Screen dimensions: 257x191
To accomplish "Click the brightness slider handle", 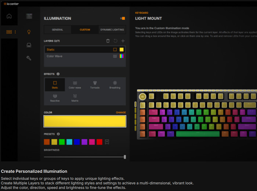I will click(125, 157).
